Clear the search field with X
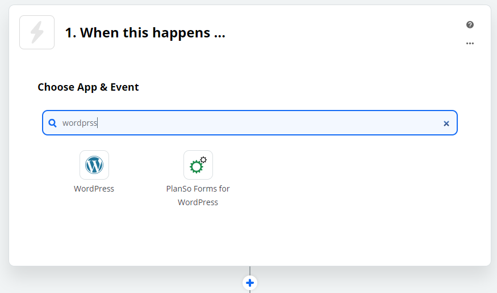497x293 pixels. 446,123
